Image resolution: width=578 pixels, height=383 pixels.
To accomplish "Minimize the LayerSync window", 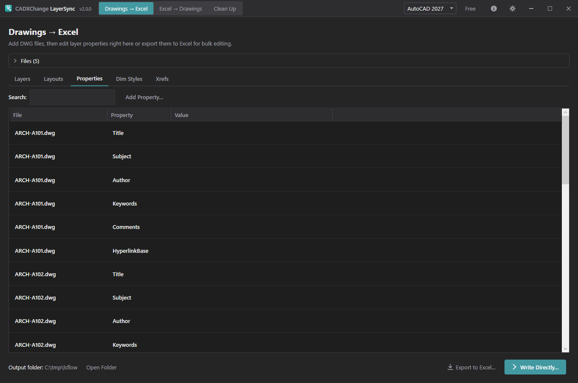I will click(x=531, y=9).
